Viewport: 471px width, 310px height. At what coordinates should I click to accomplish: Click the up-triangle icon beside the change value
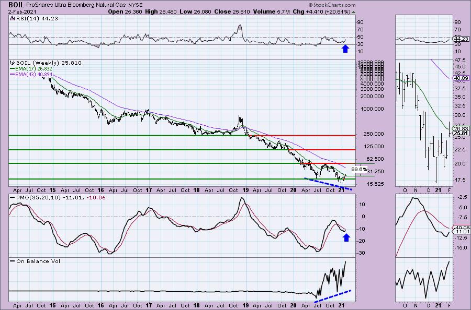[353, 12]
